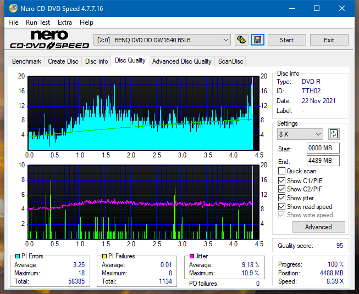Open the Run Test menu
This screenshot has height=294, width=359.
(38, 22)
